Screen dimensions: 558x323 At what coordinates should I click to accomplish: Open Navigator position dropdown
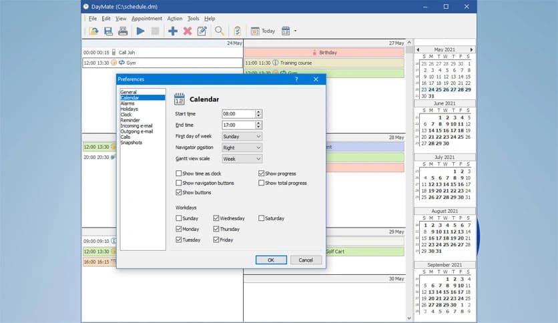click(242, 147)
